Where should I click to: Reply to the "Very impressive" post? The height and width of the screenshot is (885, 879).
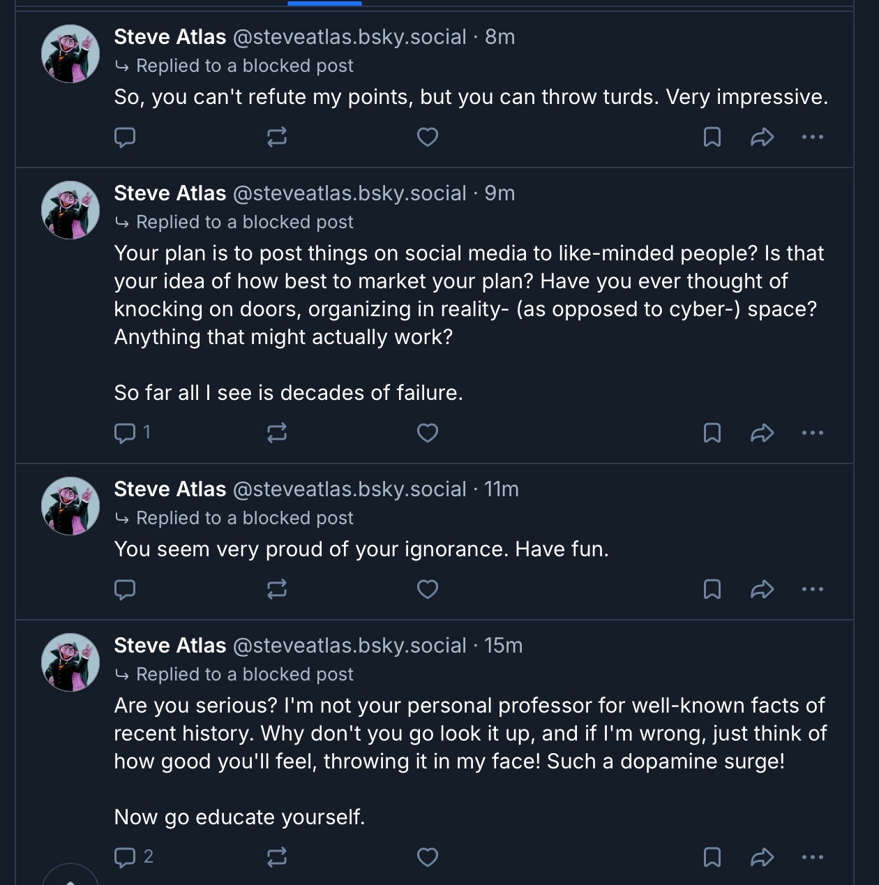pyautogui.click(x=125, y=137)
